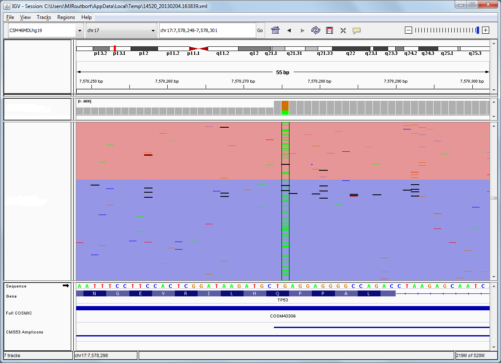
Task: Click the coverage range label [0 - 8000]
Action: [85, 101]
